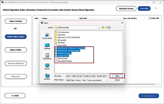This screenshot has height=104, width=164.
Task: Open This PC location
Action: 47,67
